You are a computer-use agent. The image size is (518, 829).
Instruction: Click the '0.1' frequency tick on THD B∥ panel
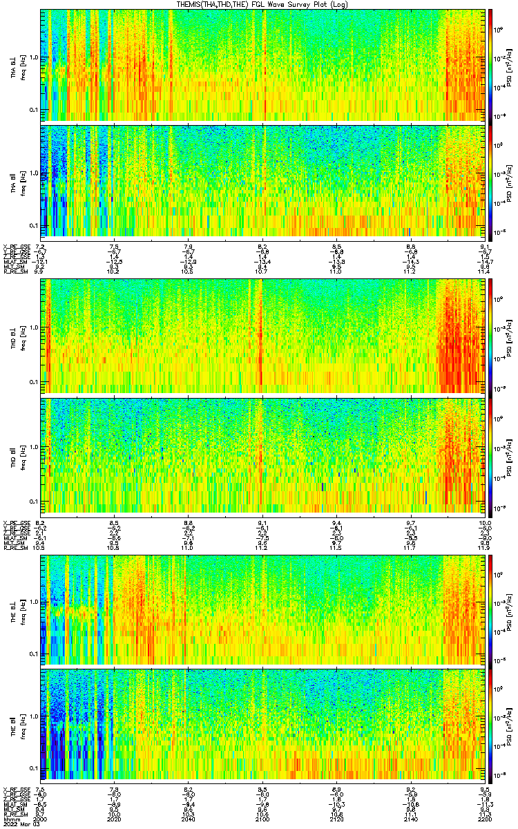point(32,500)
